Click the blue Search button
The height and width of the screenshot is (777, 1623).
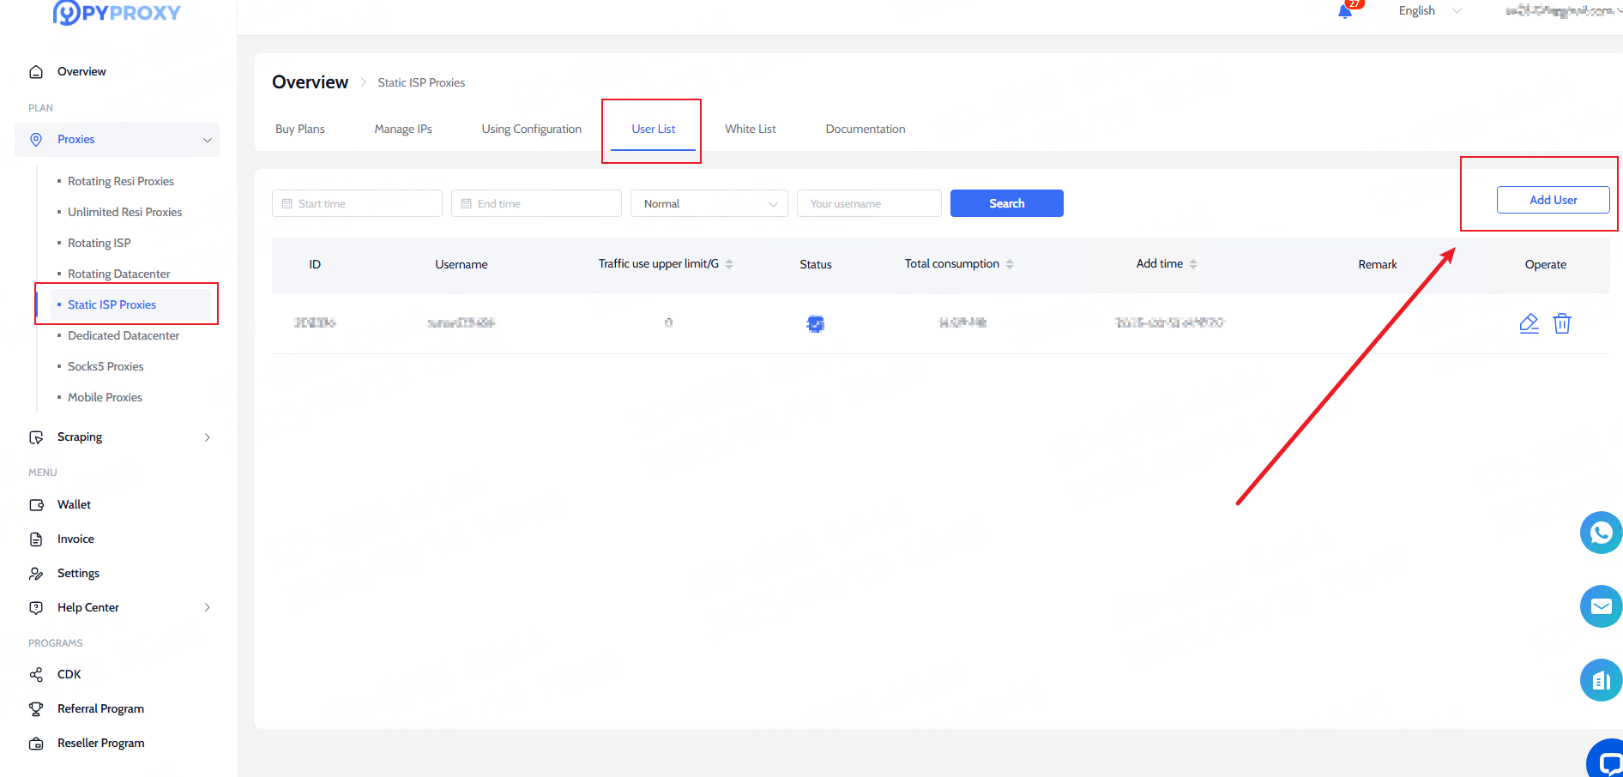point(1006,203)
